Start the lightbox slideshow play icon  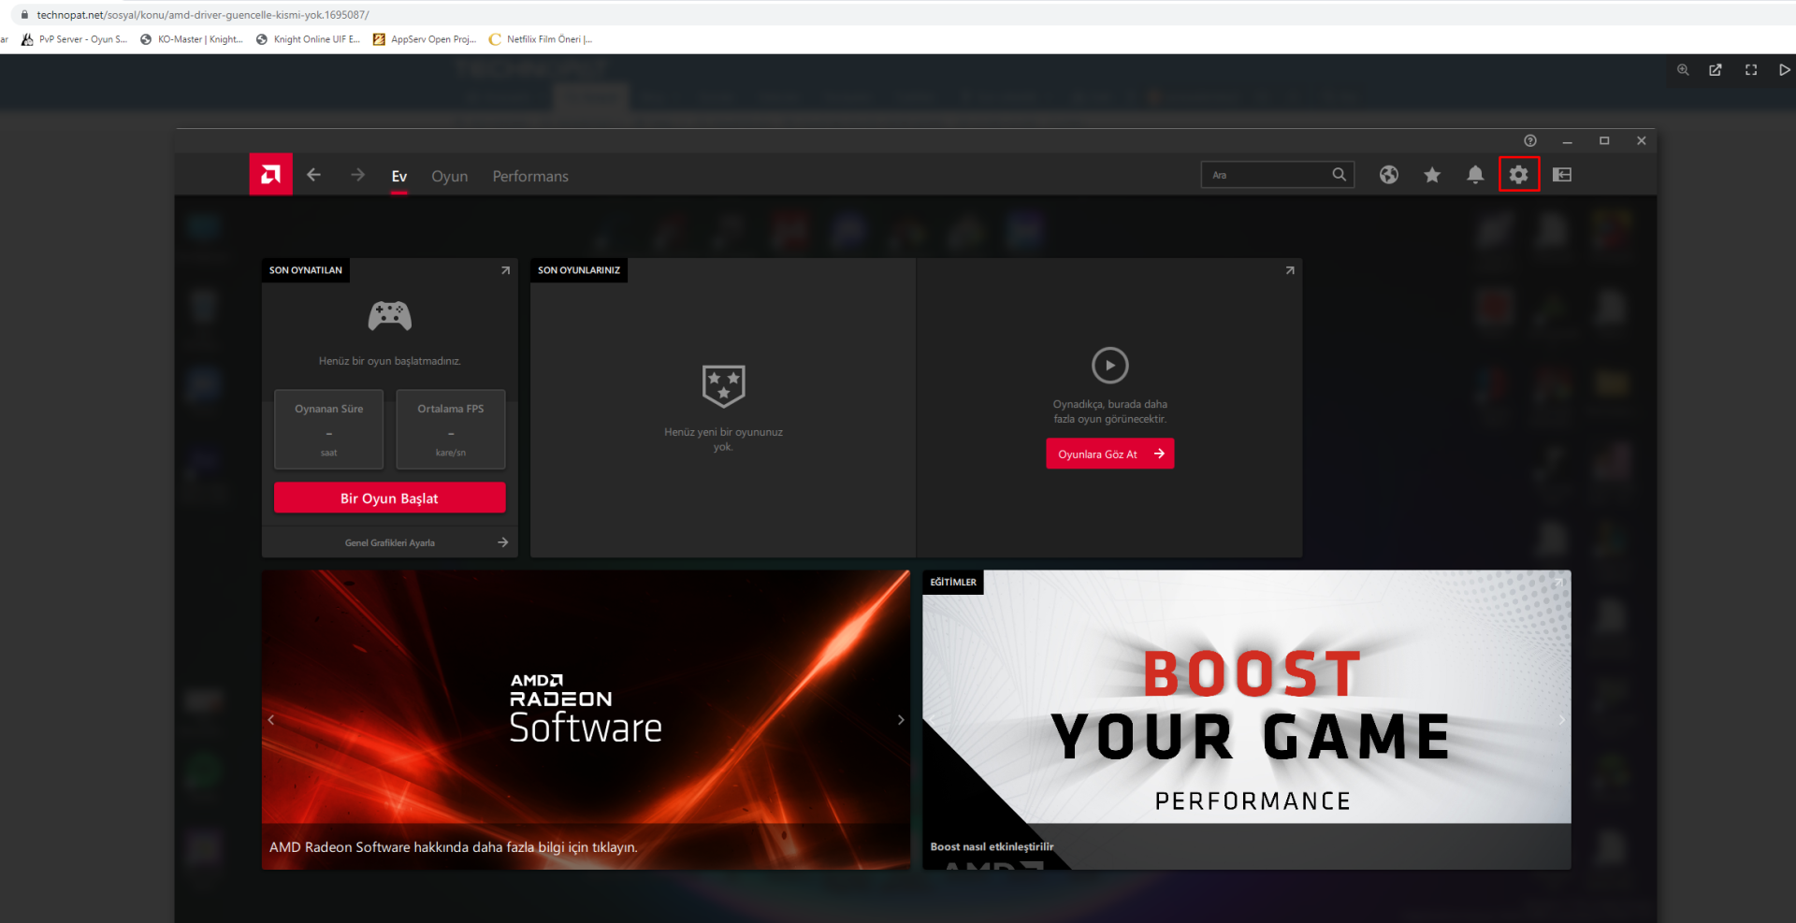(1785, 70)
